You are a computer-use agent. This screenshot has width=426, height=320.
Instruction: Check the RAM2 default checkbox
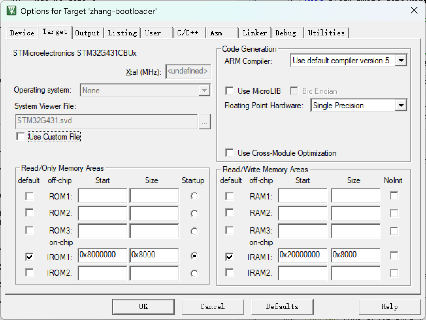point(230,213)
